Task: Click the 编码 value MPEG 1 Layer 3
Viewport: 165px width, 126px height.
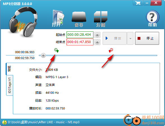Action: coord(57,77)
